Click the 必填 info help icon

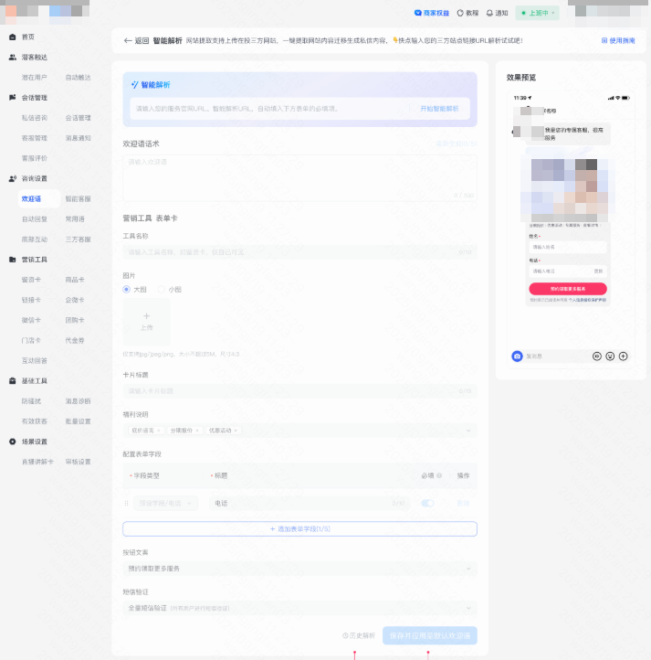[439, 475]
